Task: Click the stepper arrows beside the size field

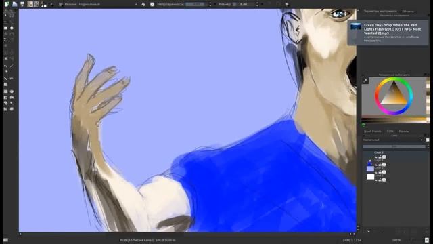Action: click(x=257, y=5)
